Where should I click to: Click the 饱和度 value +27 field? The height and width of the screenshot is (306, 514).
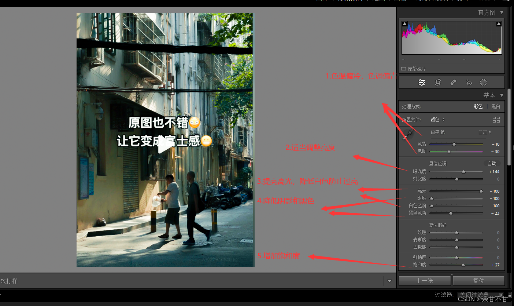(496, 265)
